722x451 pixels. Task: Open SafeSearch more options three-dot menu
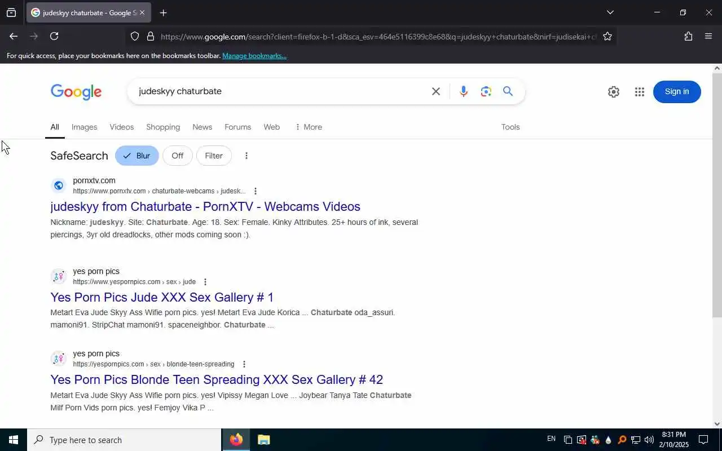click(246, 156)
